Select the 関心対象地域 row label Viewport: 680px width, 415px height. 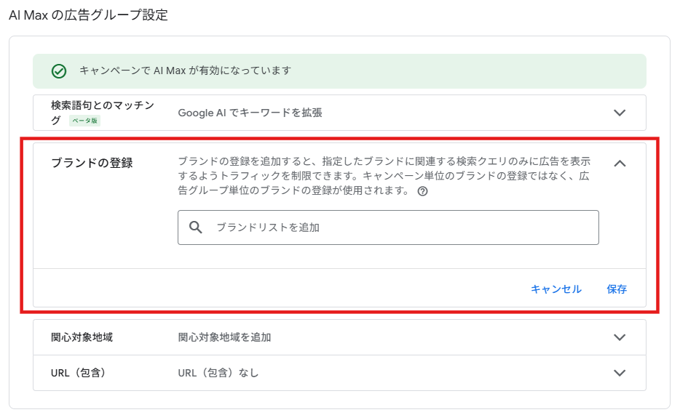(x=82, y=337)
